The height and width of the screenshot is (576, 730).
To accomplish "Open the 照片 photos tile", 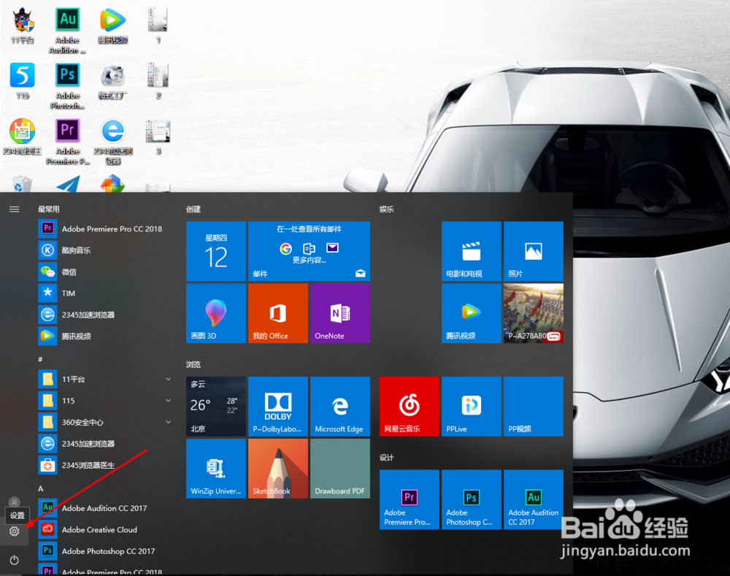I will [534, 251].
